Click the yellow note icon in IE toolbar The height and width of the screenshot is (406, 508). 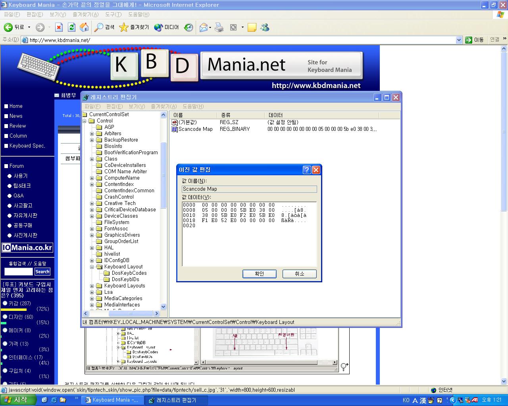tap(252, 27)
